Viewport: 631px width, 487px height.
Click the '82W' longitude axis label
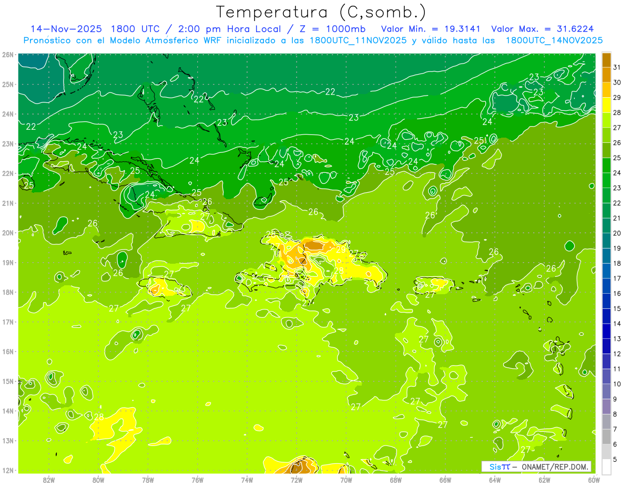pyautogui.click(x=49, y=480)
